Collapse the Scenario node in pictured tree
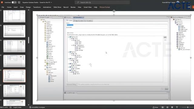The image size is (194, 109). [69, 67]
